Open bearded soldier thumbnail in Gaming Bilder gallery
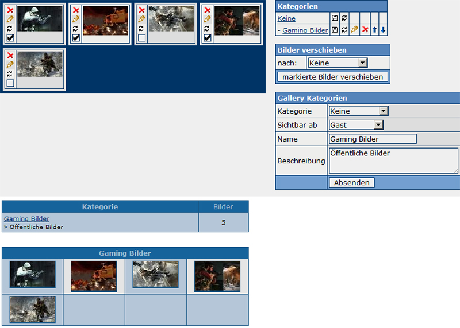This screenshot has height=328, width=460. click(217, 276)
